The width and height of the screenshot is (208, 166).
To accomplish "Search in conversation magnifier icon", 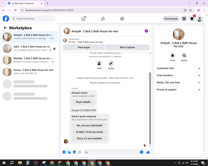I will point(184,56).
